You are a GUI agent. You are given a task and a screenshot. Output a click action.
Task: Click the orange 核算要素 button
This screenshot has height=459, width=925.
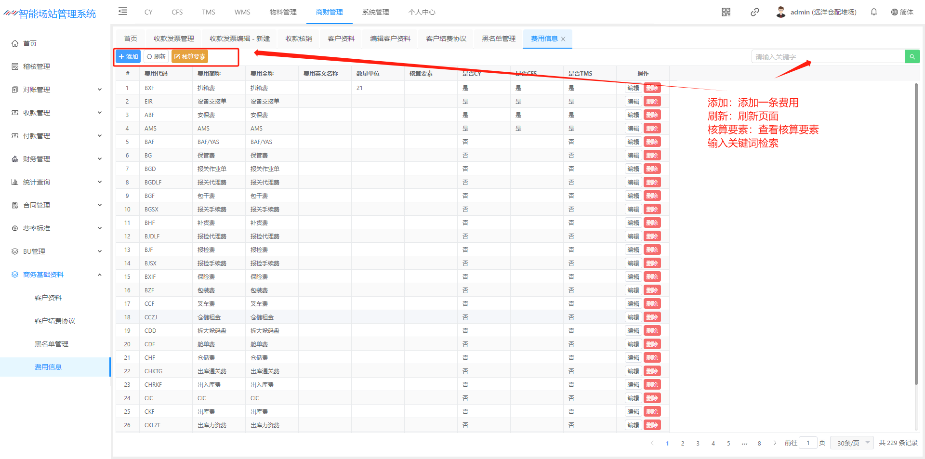tap(189, 57)
